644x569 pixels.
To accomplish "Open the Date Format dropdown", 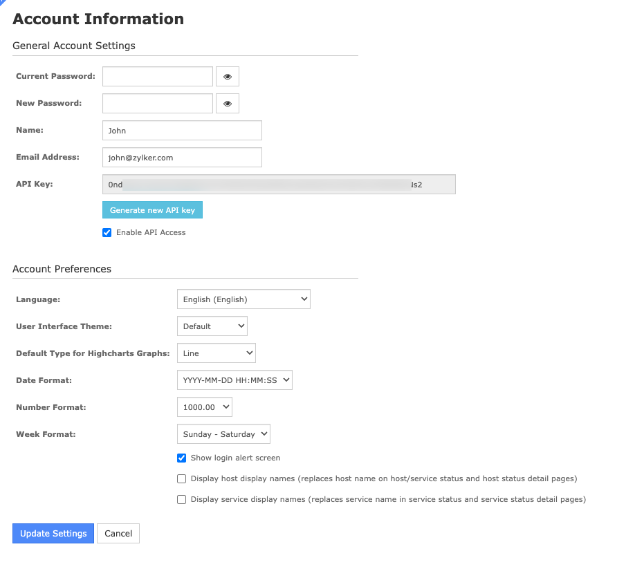I will click(234, 380).
